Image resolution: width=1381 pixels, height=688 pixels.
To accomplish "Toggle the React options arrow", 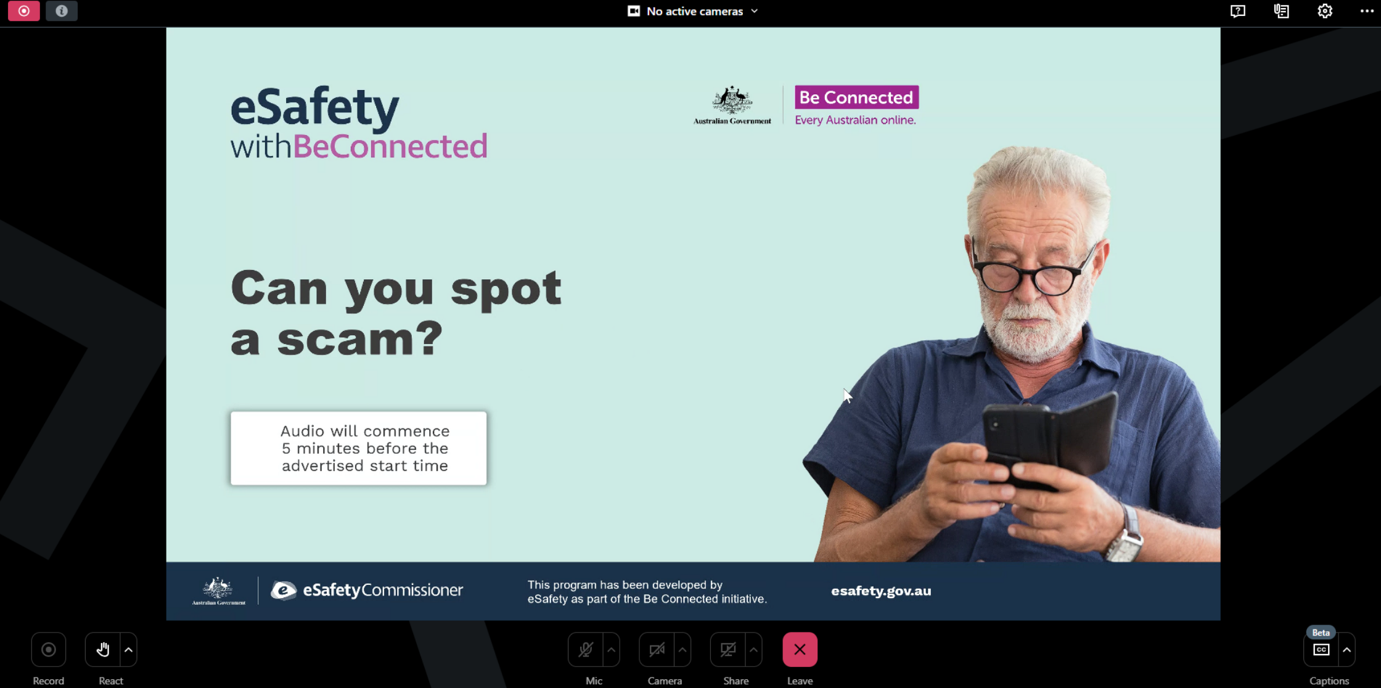I will coord(128,649).
